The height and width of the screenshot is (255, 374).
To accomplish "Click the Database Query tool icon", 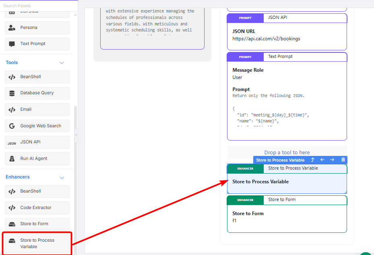I will pos(12,93).
